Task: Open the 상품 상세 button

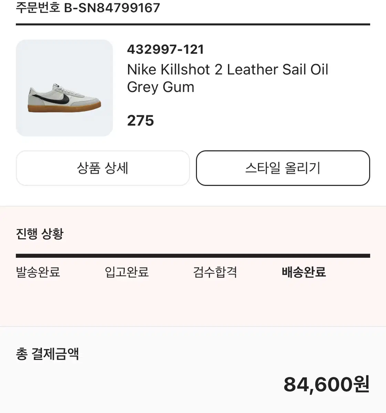Action: point(103,168)
